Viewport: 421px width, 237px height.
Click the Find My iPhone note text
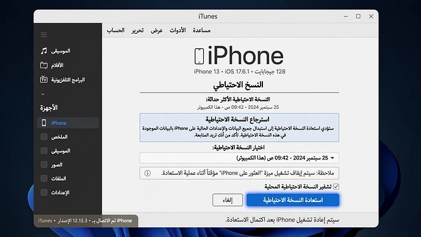coord(248,173)
